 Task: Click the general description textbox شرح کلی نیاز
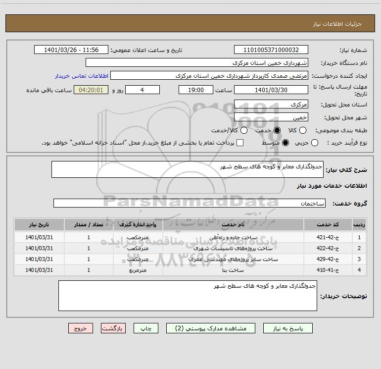tap(188, 169)
